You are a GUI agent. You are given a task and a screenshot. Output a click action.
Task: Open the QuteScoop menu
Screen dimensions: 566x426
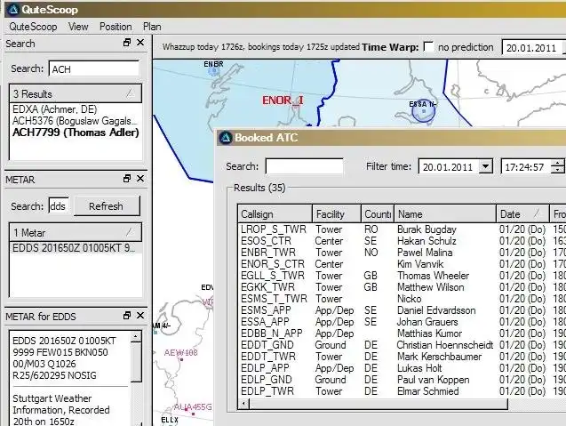pos(33,27)
